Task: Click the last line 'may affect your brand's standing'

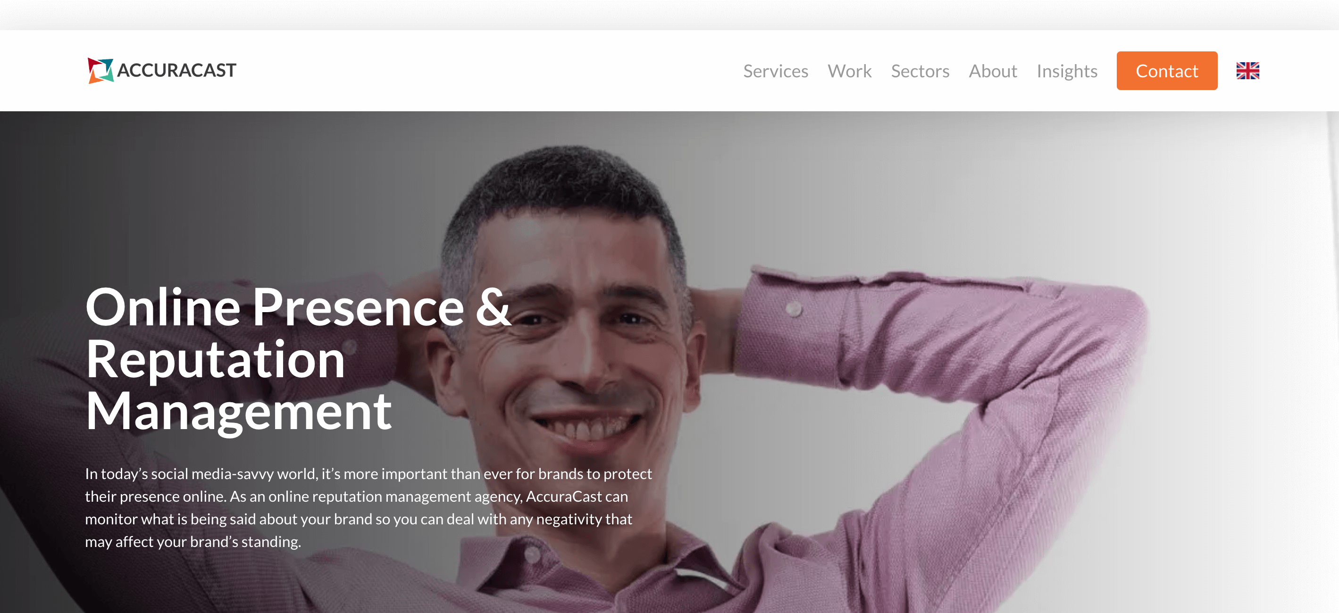Action: coord(193,542)
